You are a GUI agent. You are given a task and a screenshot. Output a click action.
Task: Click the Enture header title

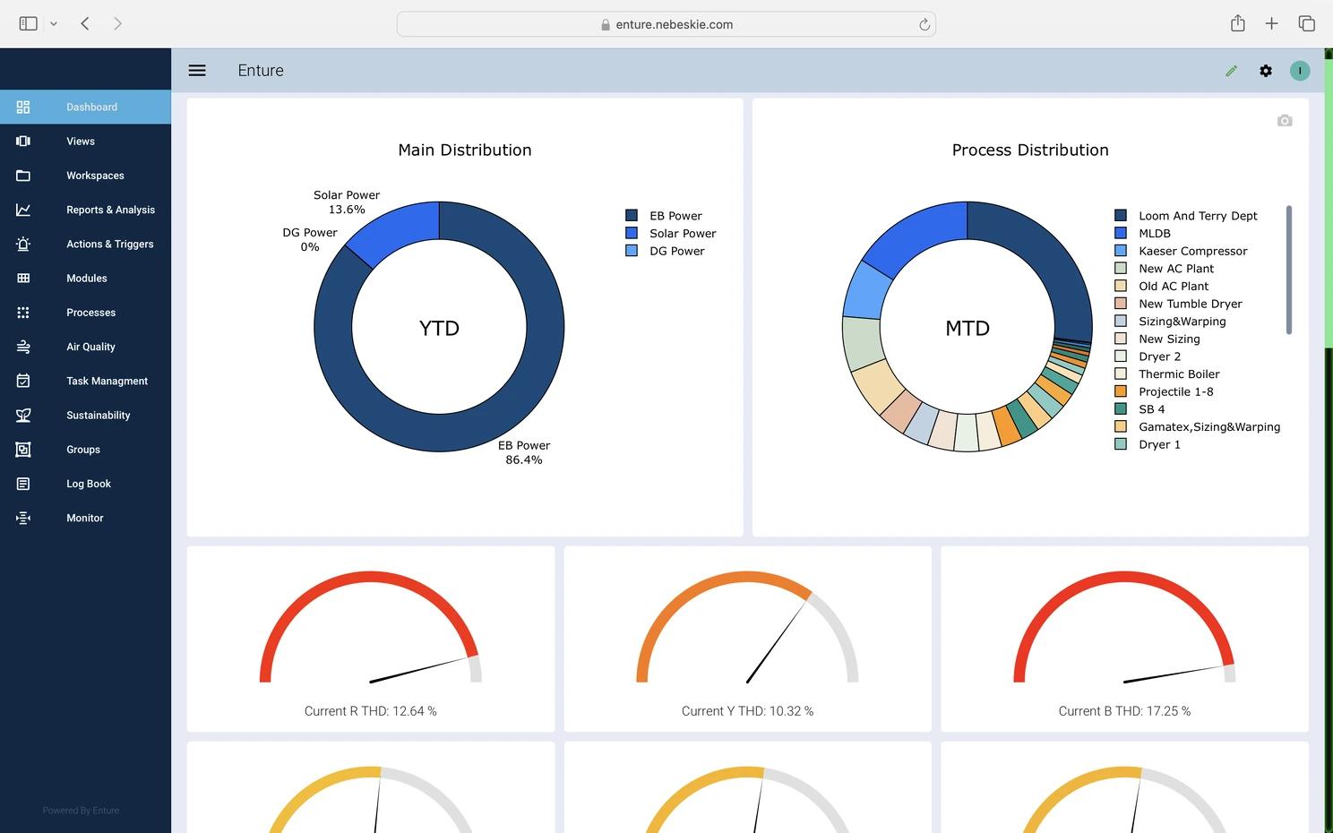pyautogui.click(x=261, y=71)
